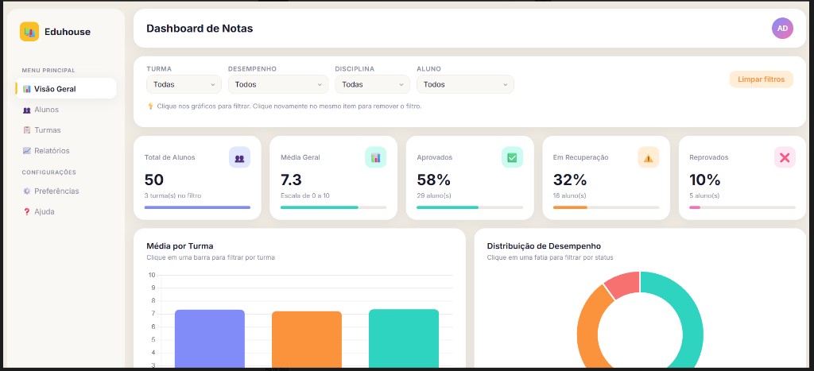Viewport: 814px width, 371px height.
Task: Click the Alunos people icon in sidebar
Action: pyautogui.click(x=27, y=110)
